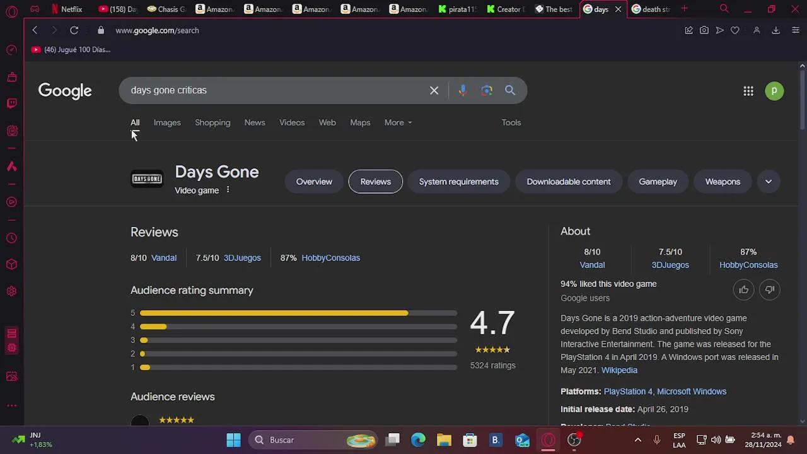Reload the current Google page
807x454 pixels.
74,30
